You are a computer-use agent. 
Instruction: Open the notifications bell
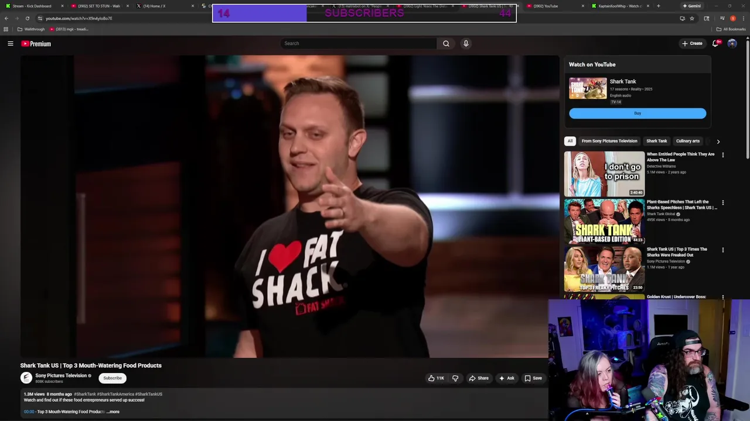tap(715, 43)
